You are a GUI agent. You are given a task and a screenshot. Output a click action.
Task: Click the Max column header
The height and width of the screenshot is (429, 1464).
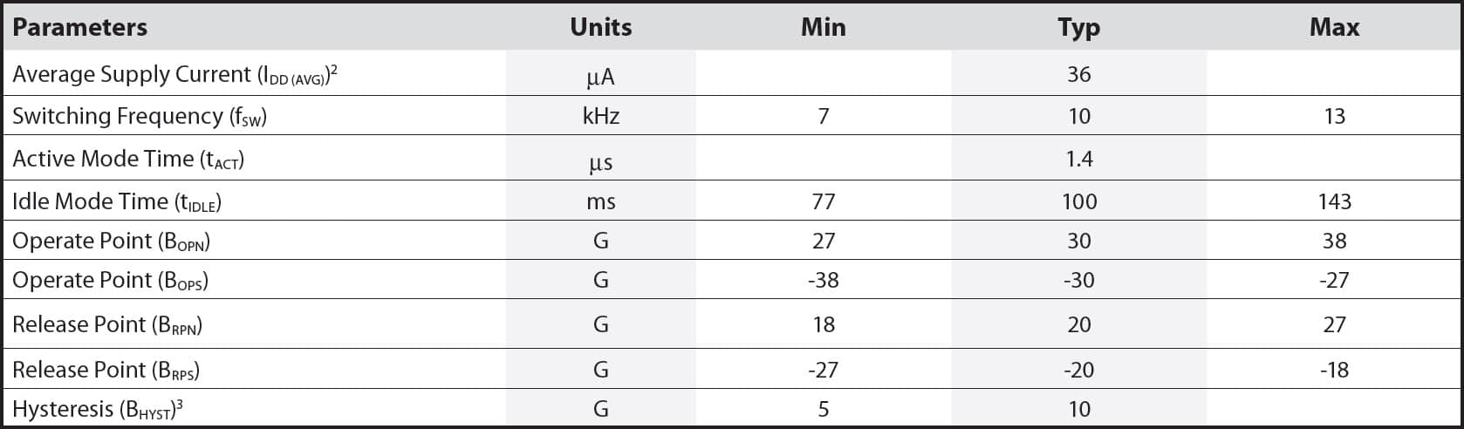(x=1334, y=27)
